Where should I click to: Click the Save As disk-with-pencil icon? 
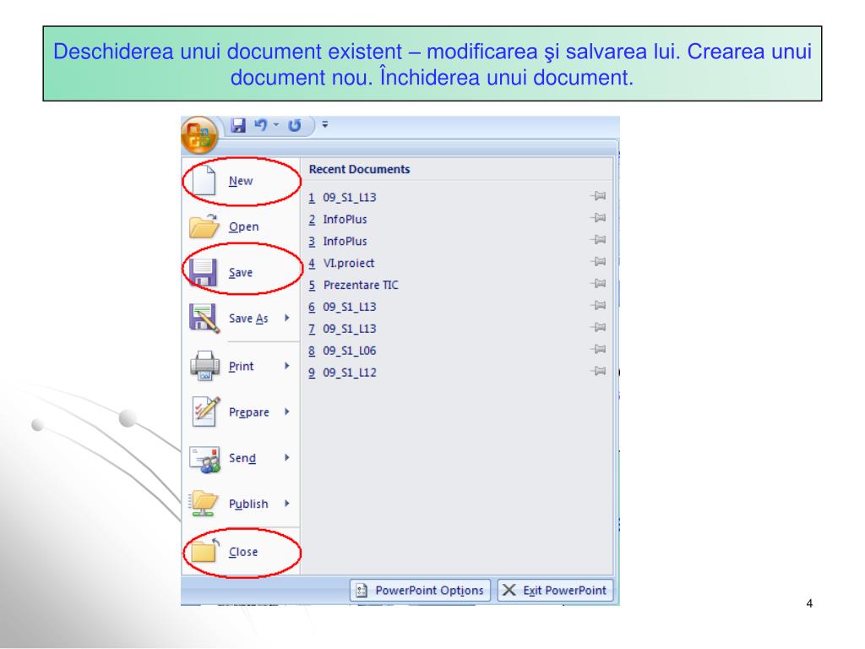(204, 319)
